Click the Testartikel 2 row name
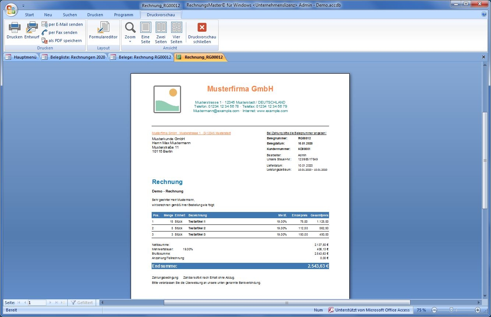 197,228
